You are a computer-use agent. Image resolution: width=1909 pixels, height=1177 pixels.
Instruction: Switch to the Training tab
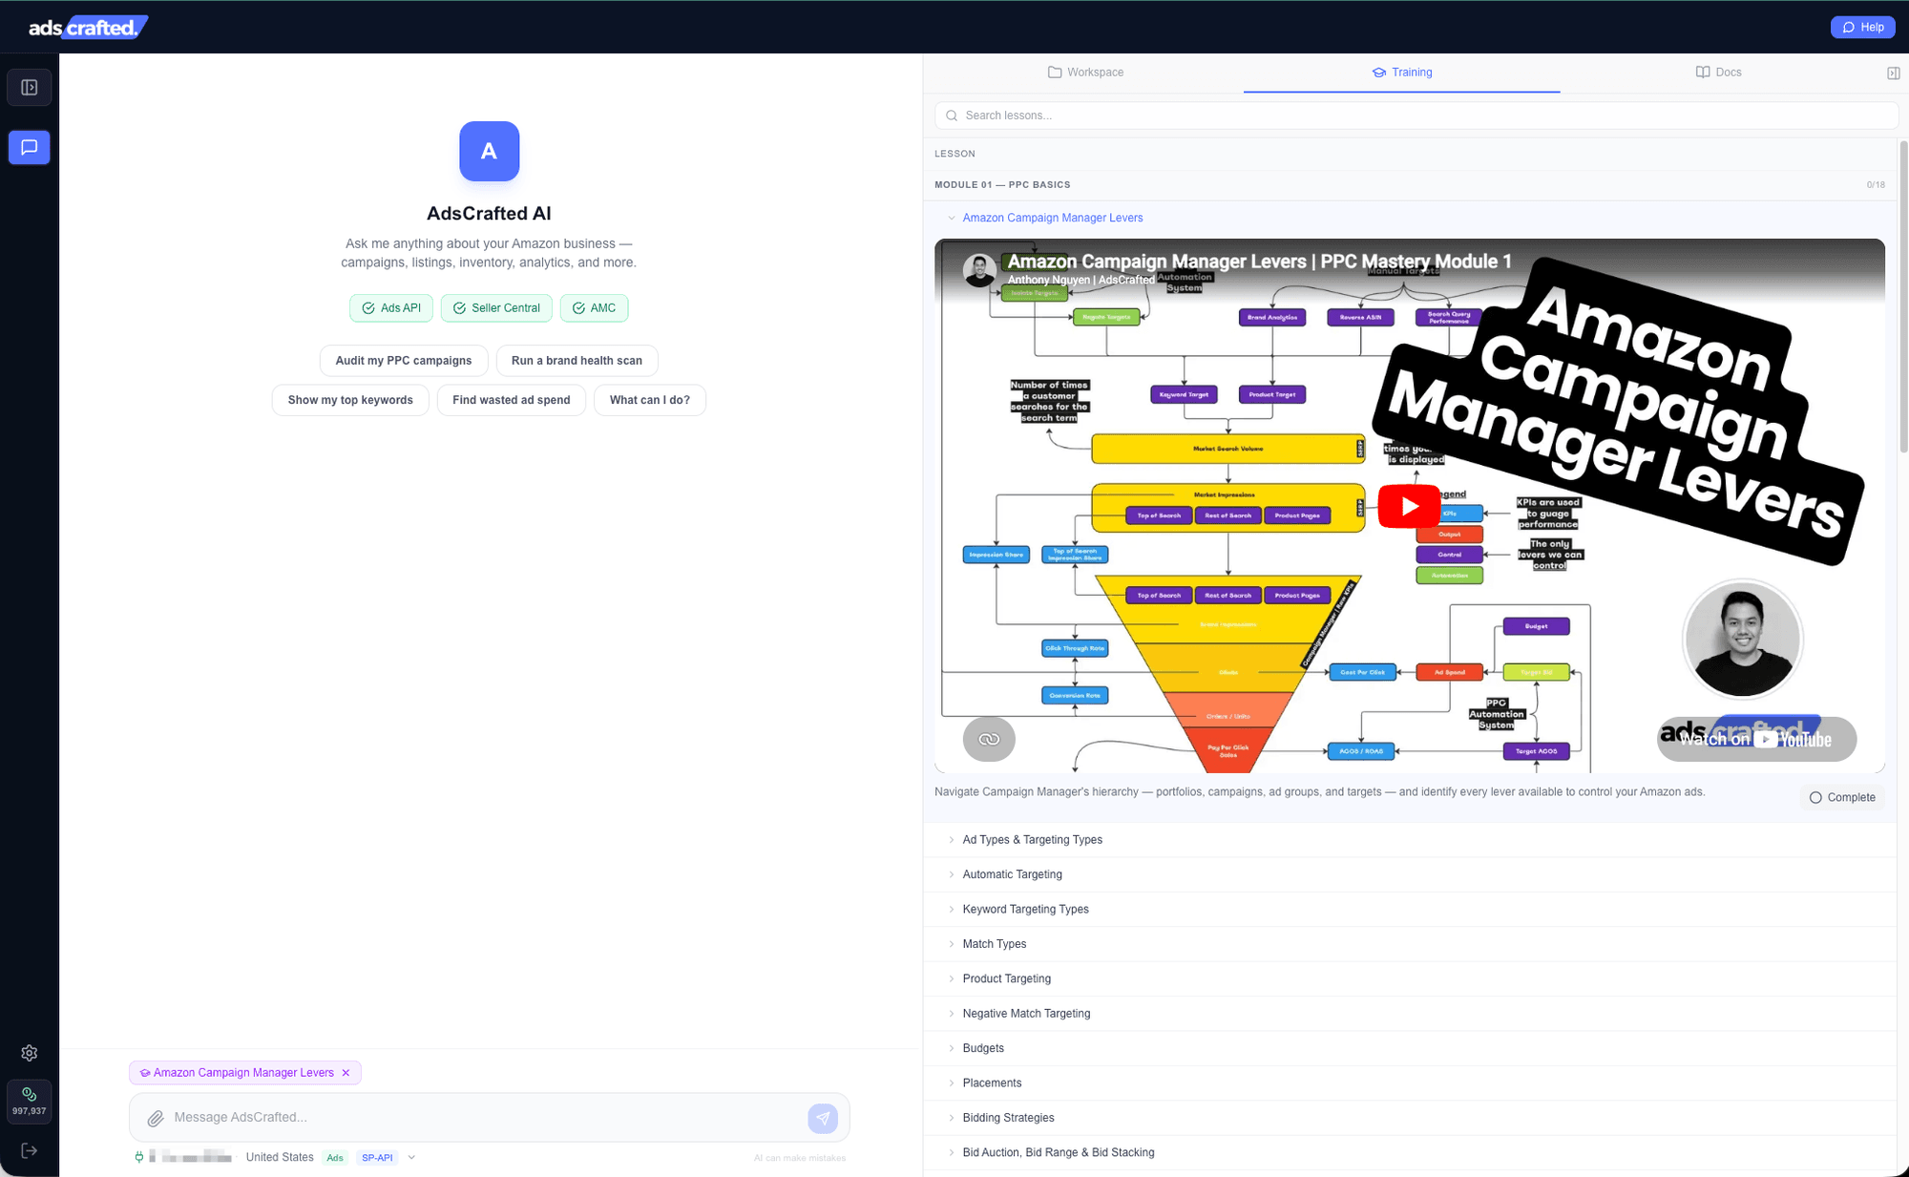1401,73
